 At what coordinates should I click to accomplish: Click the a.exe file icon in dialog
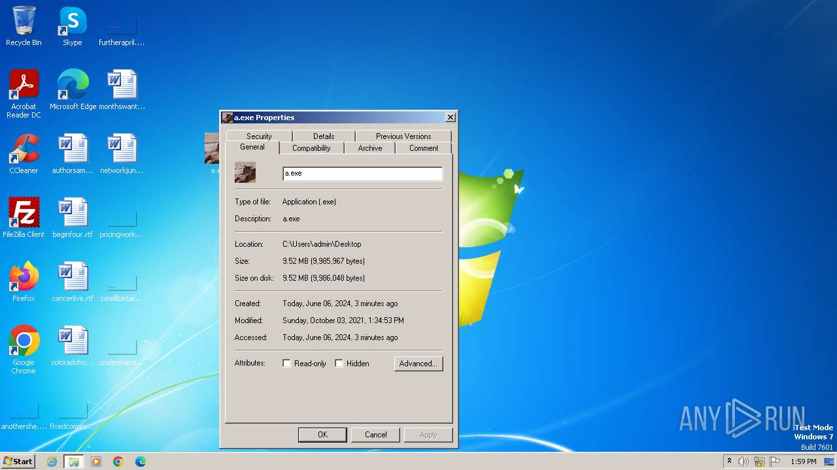(245, 172)
